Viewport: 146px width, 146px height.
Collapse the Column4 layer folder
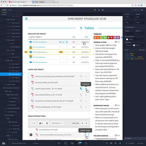[x=6, y=50]
